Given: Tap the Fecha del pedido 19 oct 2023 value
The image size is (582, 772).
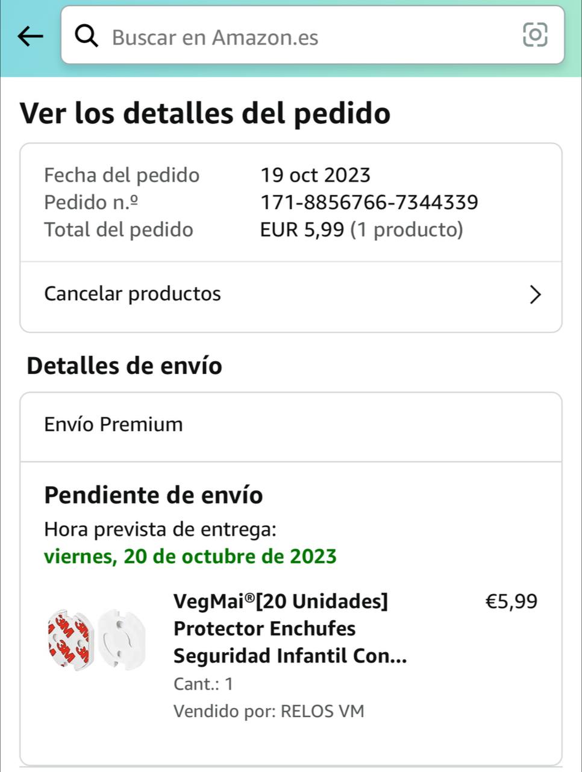Looking at the screenshot, I should [315, 175].
